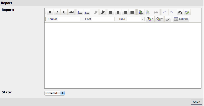
Task: Open the Format dropdown
Action: coord(71,19)
